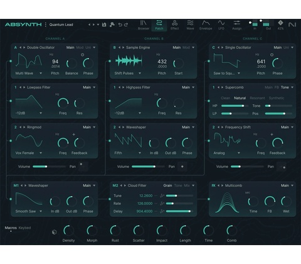Open the Wave editor page
The height and width of the screenshot is (264, 301).
coord(190,25)
